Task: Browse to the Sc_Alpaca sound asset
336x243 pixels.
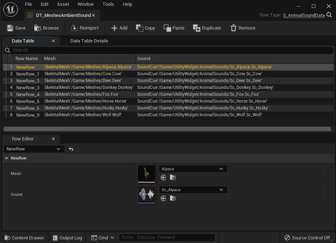Action: coord(173,198)
